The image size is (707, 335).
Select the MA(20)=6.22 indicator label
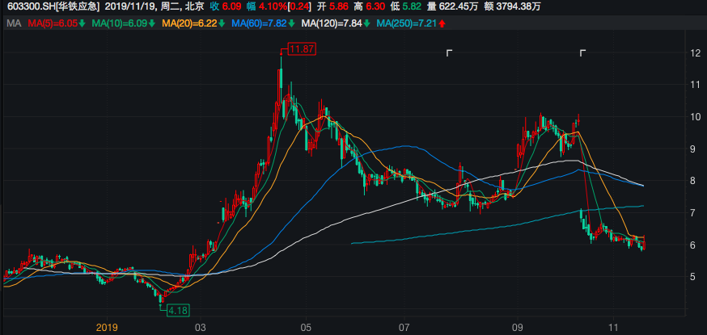tap(190, 23)
